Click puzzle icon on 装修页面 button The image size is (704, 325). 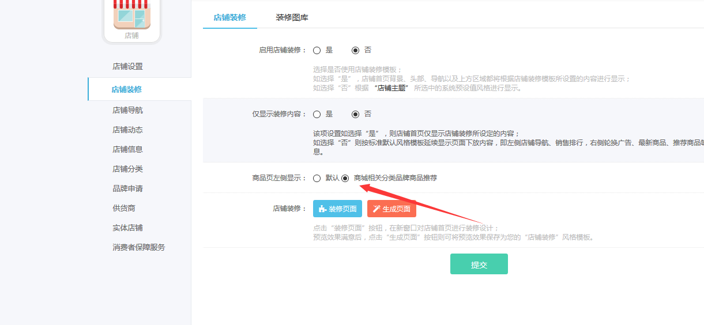coord(322,209)
